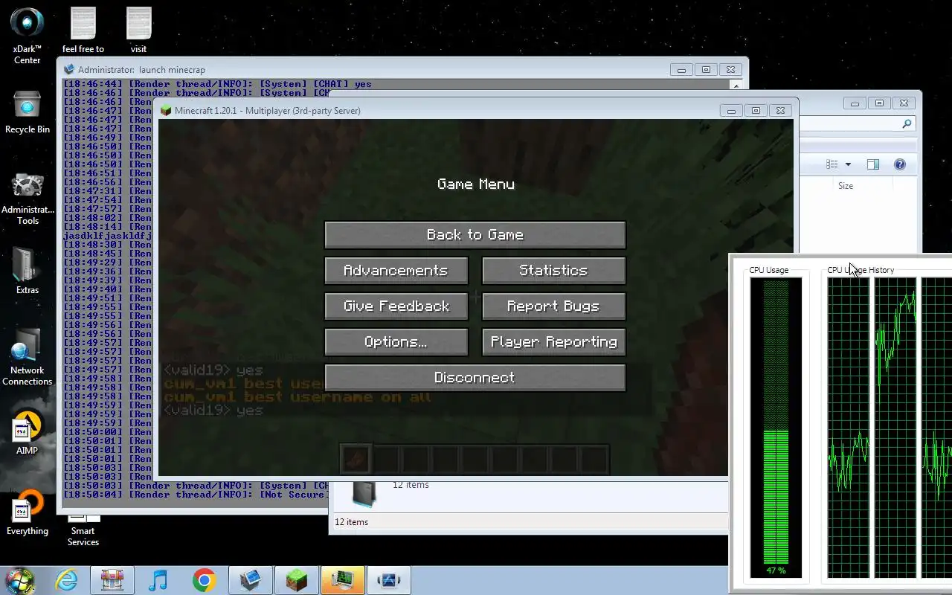Open the blue music note taskbar app
Viewport: 952px width, 595px height.
[158, 580]
